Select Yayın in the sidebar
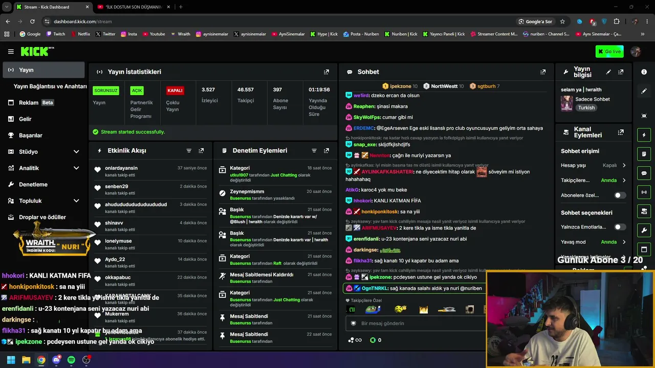This screenshot has width=655, height=368. tap(43, 70)
